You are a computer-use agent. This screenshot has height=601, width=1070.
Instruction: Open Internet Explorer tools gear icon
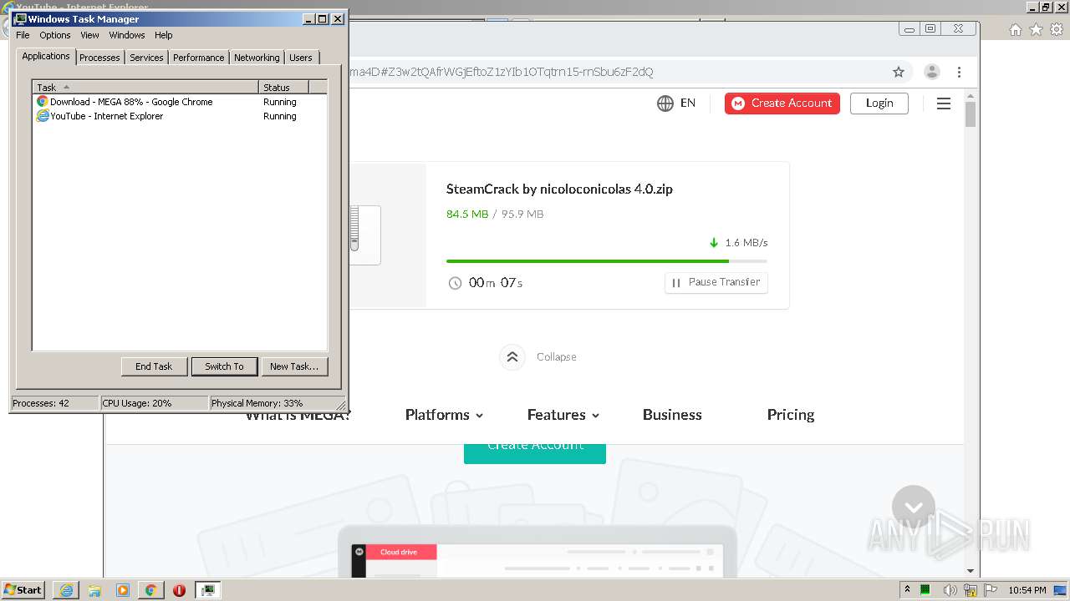[1057, 29]
